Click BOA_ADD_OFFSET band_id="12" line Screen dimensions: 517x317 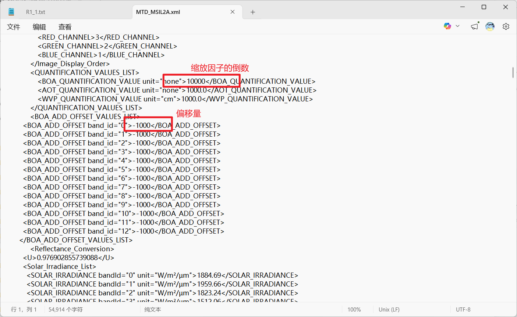point(124,231)
